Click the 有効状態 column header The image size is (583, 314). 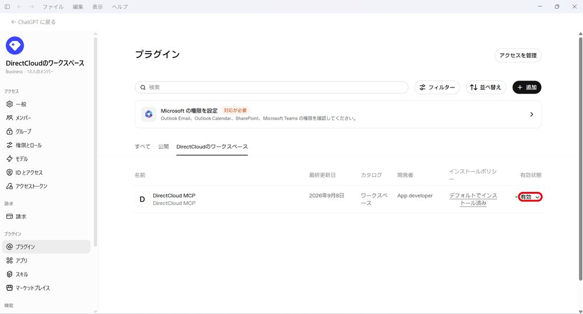(x=531, y=175)
